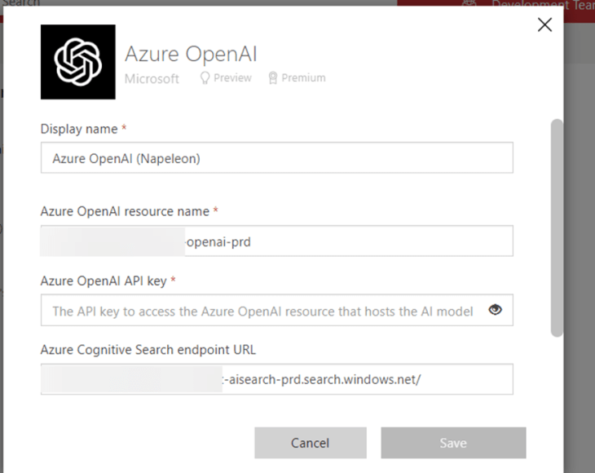Screen dimensions: 595x473
Task: Click the dialog's vertical scrollbar
Action: click(557, 228)
